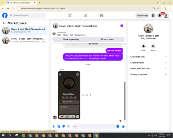Image resolution: width=173 pixels, height=138 pixels.
Task: Expand Customize chat section
Action: [x=148, y=57]
